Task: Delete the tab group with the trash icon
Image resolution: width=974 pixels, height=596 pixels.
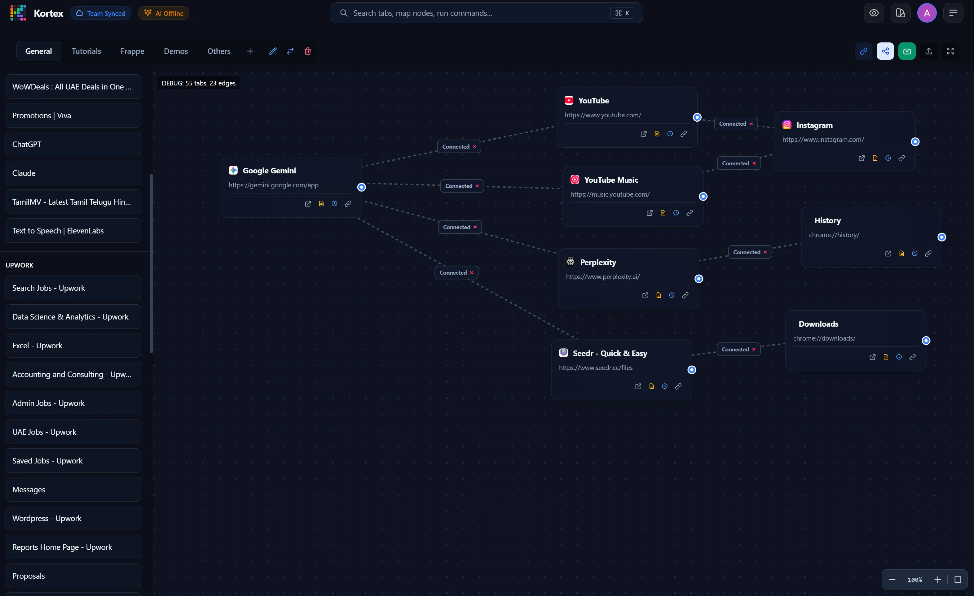Action: [307, 51]
